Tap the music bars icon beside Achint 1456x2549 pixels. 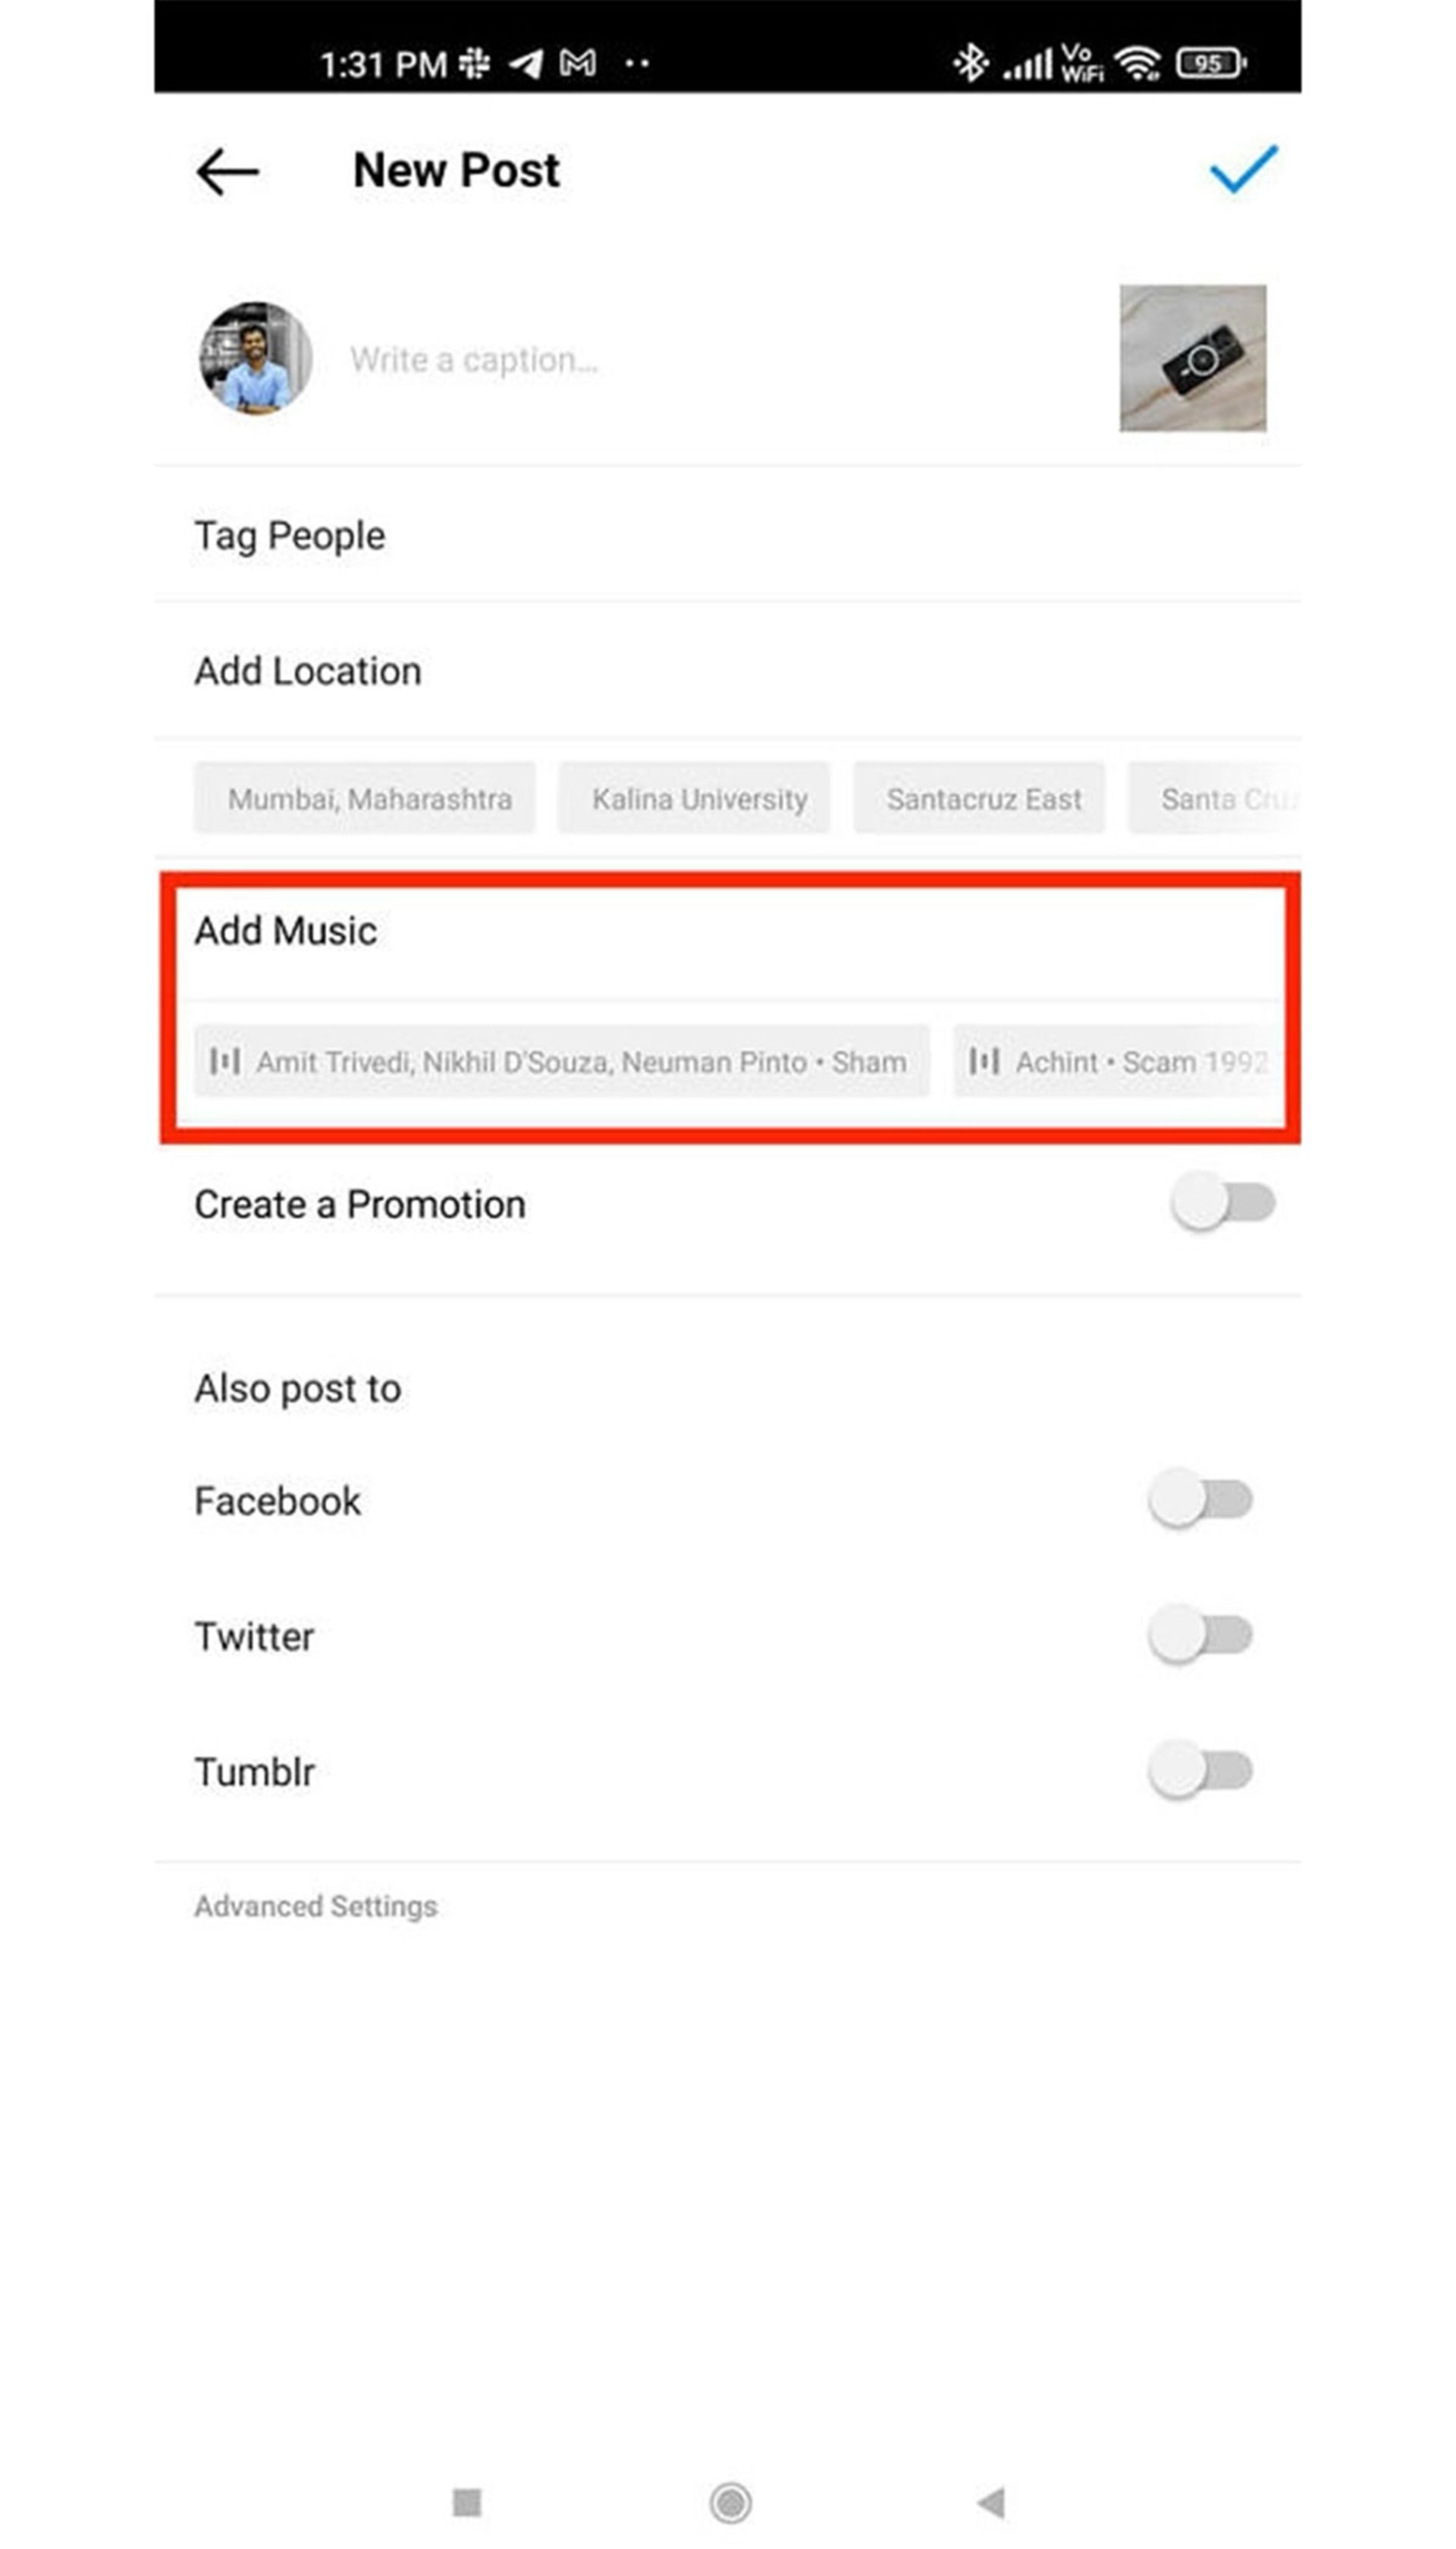984,1061
